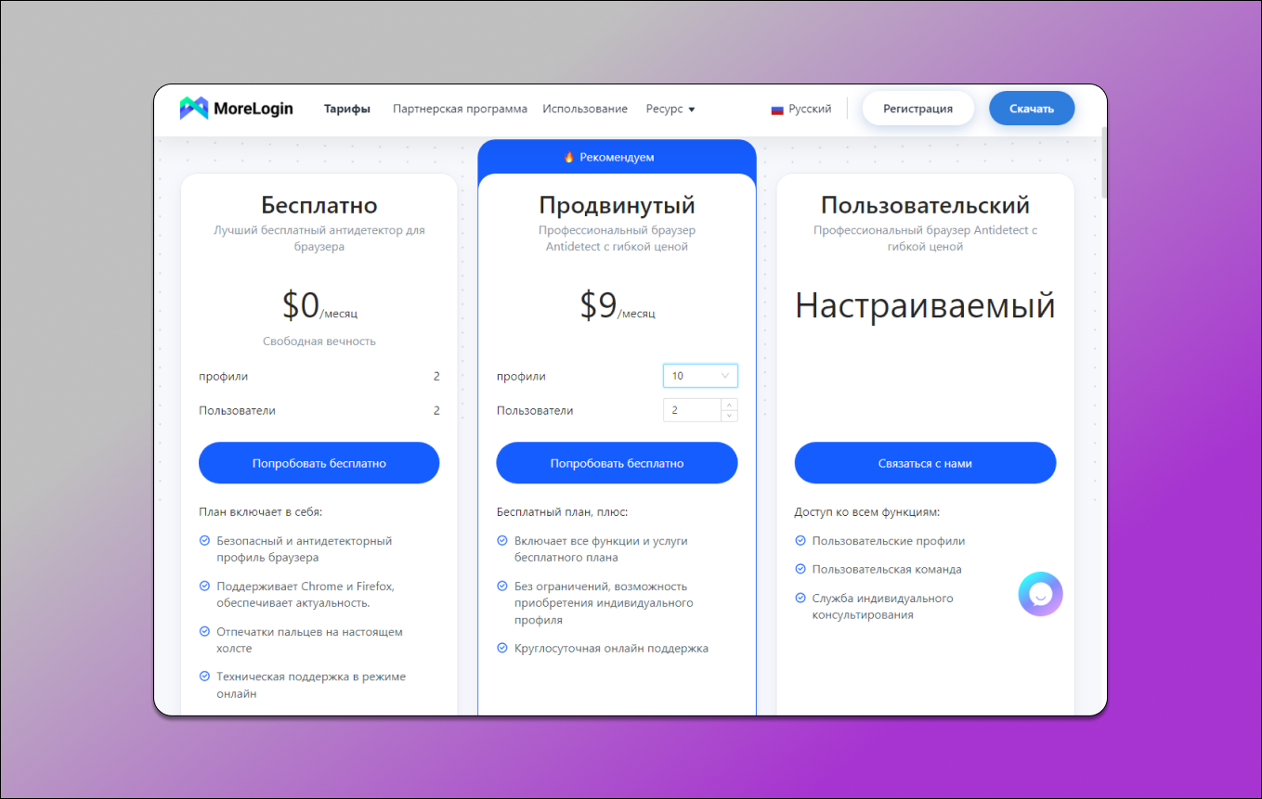Click Попробовать бесплатно under Продвинутый plan
This screenshot has height=799, width=1262.
[617, 462]
